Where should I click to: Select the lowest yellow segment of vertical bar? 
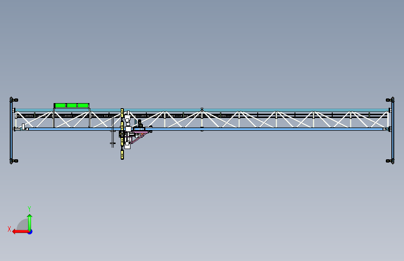(x=122, y=154)
